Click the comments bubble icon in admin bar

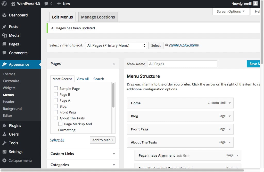point(46,4)
